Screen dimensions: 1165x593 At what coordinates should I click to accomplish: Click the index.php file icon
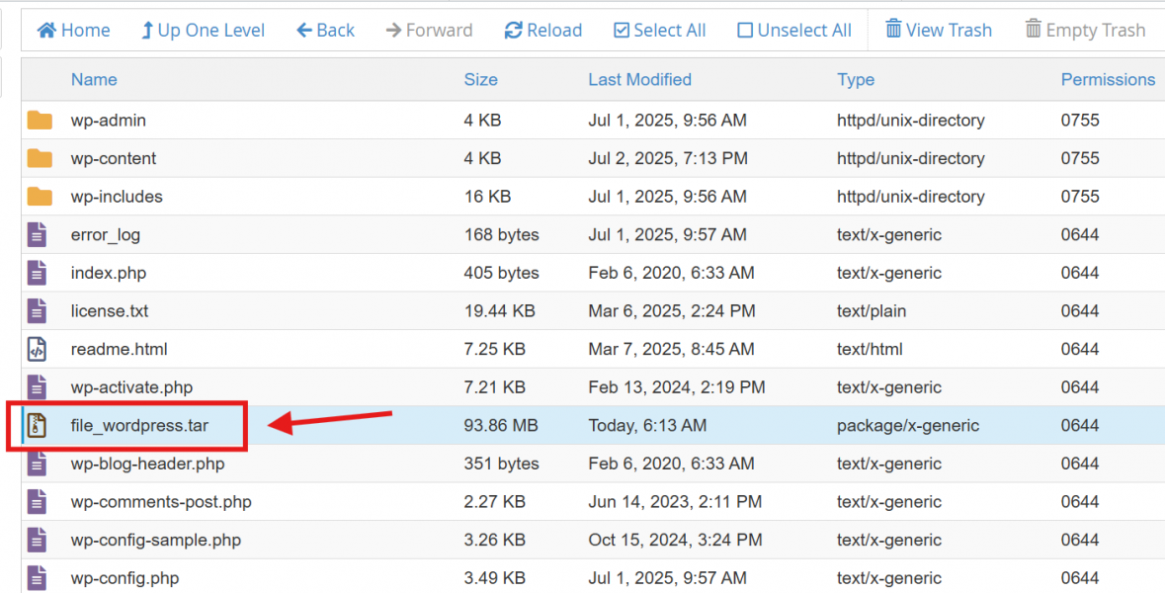click(x=37, y=273)
